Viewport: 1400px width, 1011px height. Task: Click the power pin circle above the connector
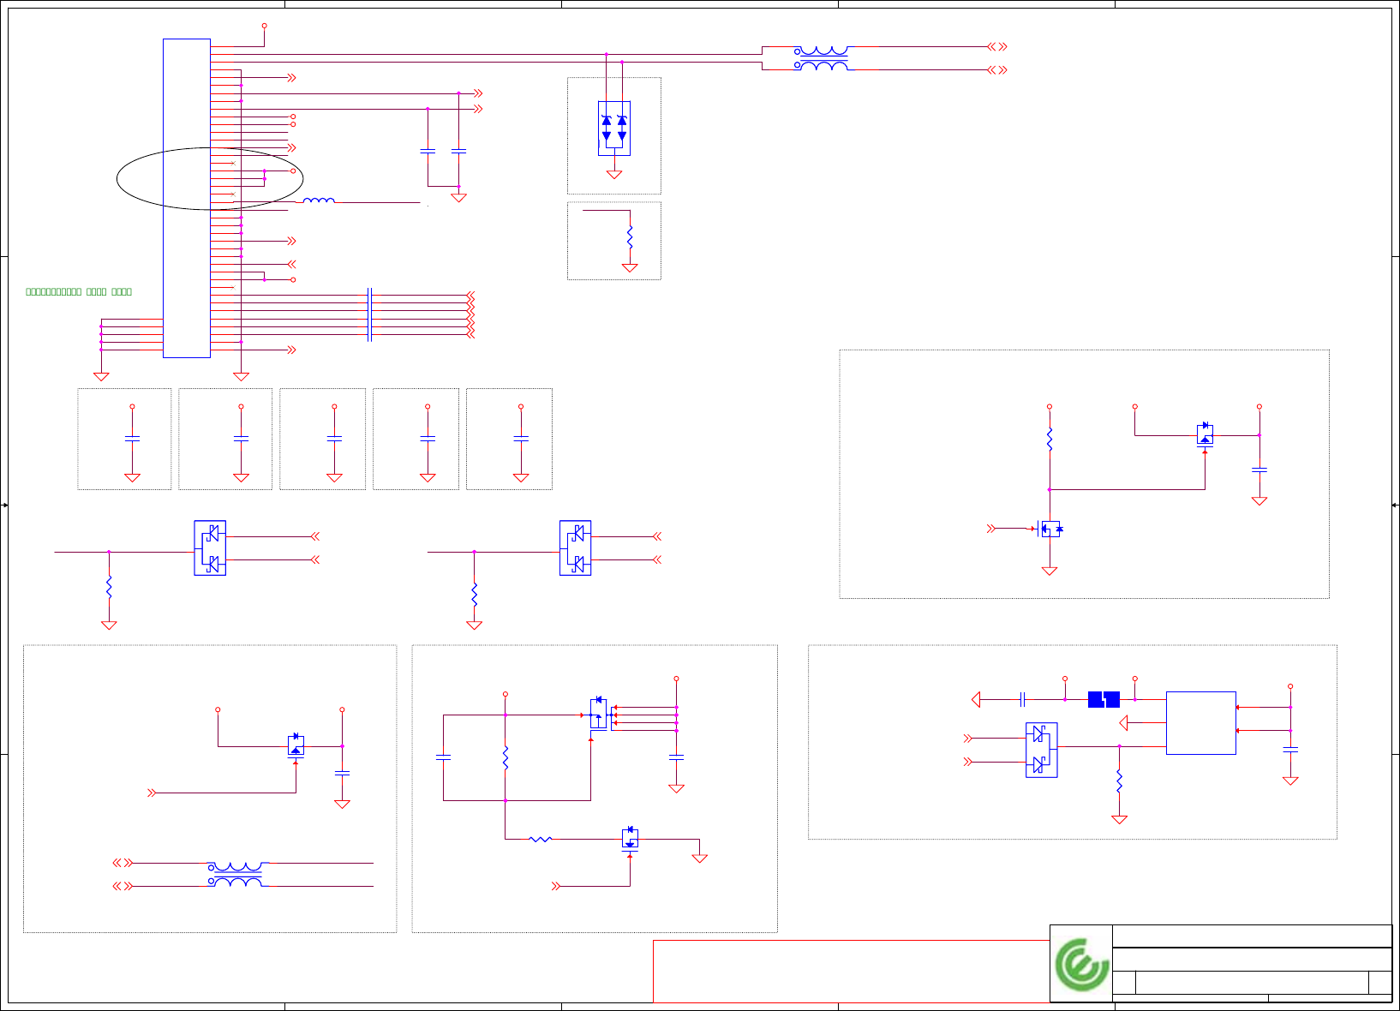[264, 26]
